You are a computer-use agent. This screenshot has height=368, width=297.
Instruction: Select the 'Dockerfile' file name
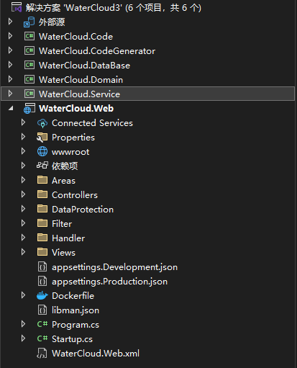click(x=73, y=296)
